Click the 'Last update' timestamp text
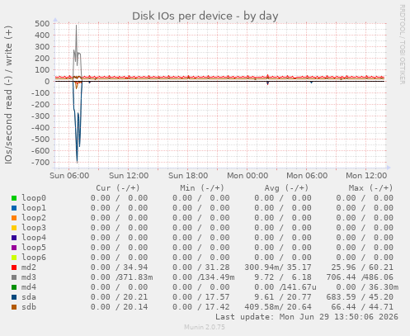Viewport: 410px width, 336px height. pos(307,317)
